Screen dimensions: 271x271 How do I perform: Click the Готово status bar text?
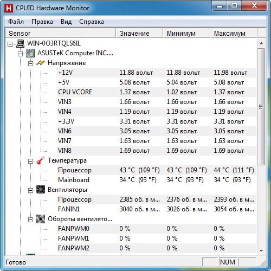tap(16, 262)
